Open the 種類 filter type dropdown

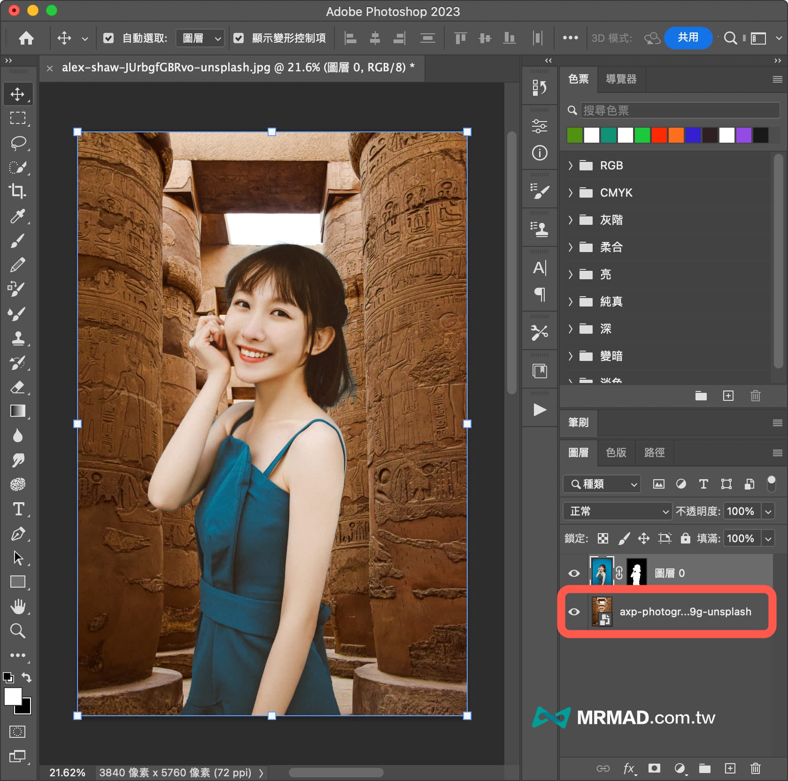coord(602,484)
